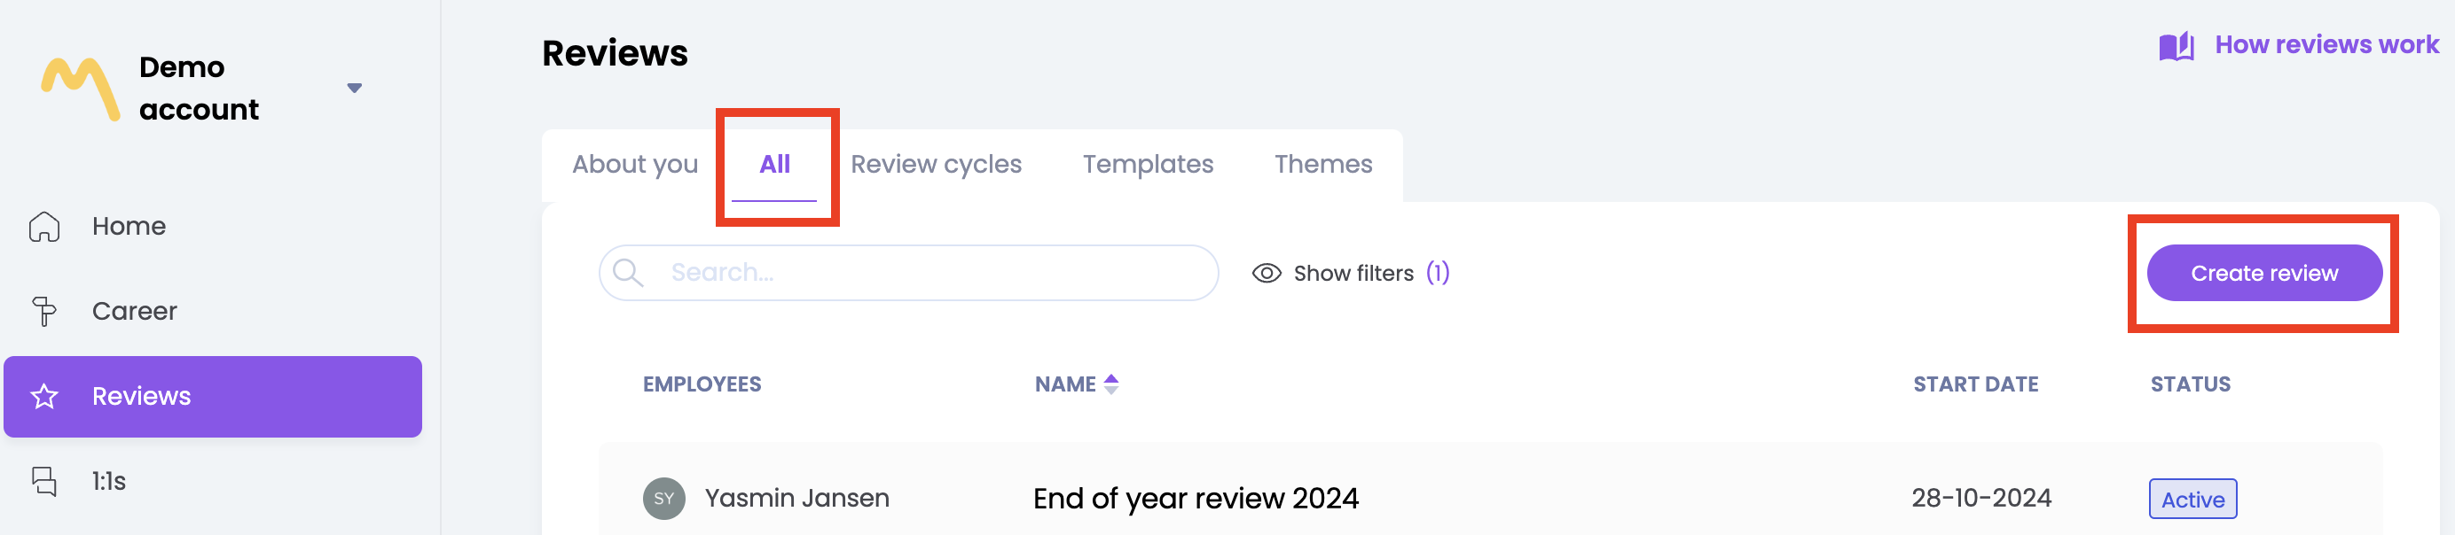Go to the Themes tab

click(1322, 165)
